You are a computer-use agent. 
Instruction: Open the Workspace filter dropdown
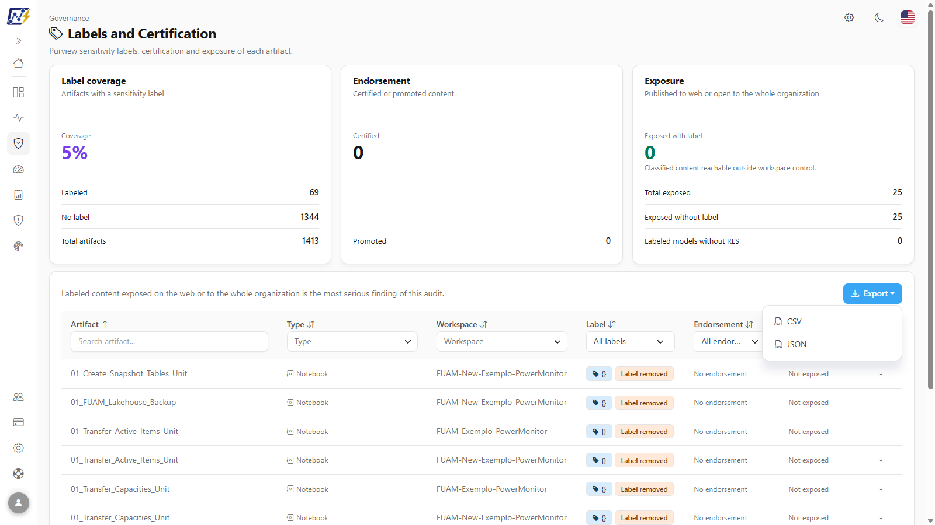click(502, 341)
